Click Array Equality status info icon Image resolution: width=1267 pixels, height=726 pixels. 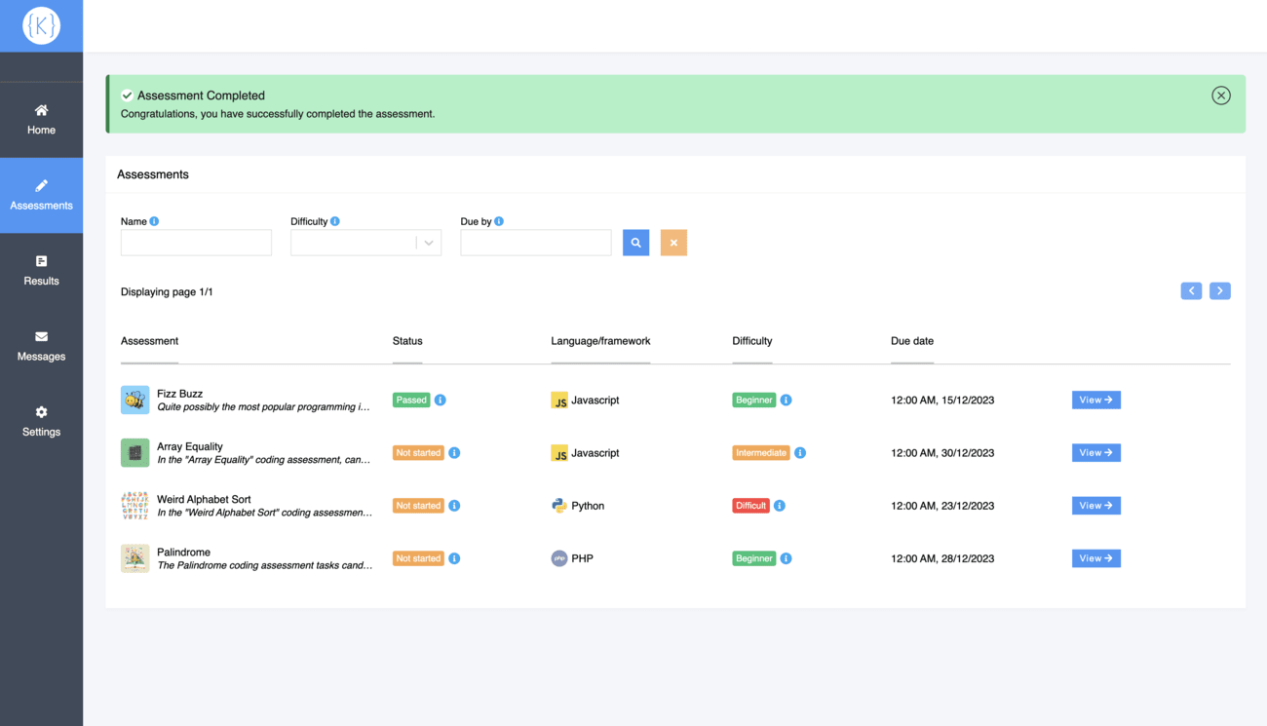454,452
